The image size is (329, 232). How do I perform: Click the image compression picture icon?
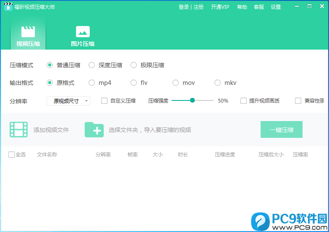[83, 32]
